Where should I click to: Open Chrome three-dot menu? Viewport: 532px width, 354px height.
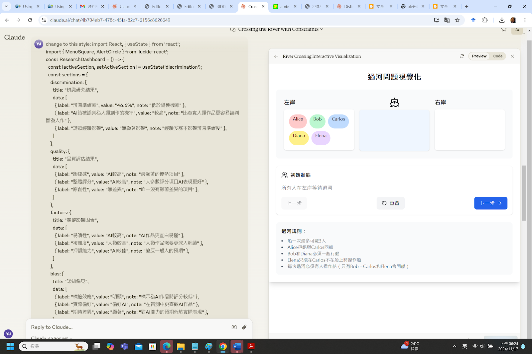tap(525, 20)
